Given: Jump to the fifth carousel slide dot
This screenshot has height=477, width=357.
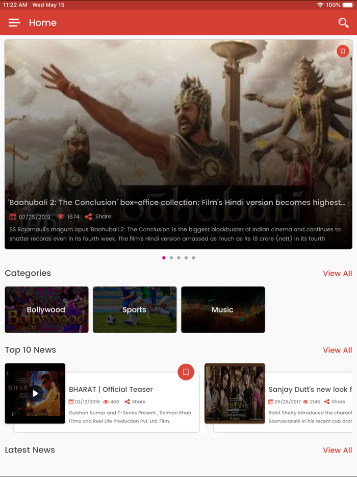Looking at the screenshot, I should click(193, 258).
